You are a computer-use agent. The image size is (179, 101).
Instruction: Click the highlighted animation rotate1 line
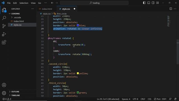pyautogui.click(x=78, y=29)
